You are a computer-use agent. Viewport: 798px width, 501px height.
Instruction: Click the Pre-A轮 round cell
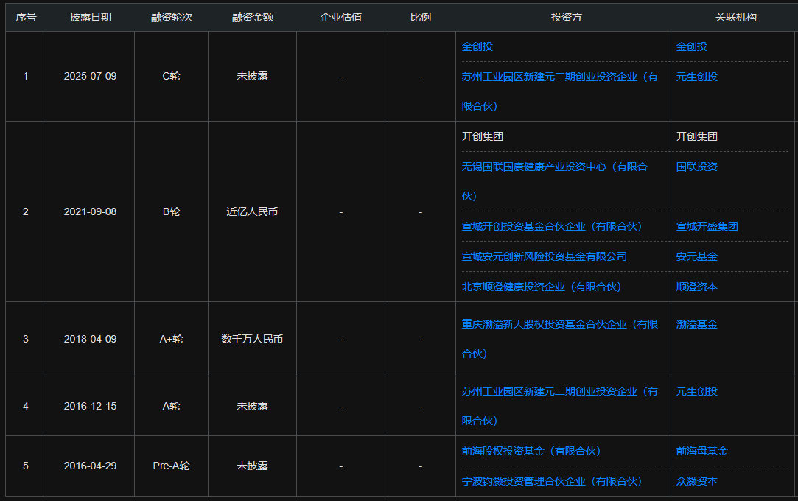click(x=171, y=466)
